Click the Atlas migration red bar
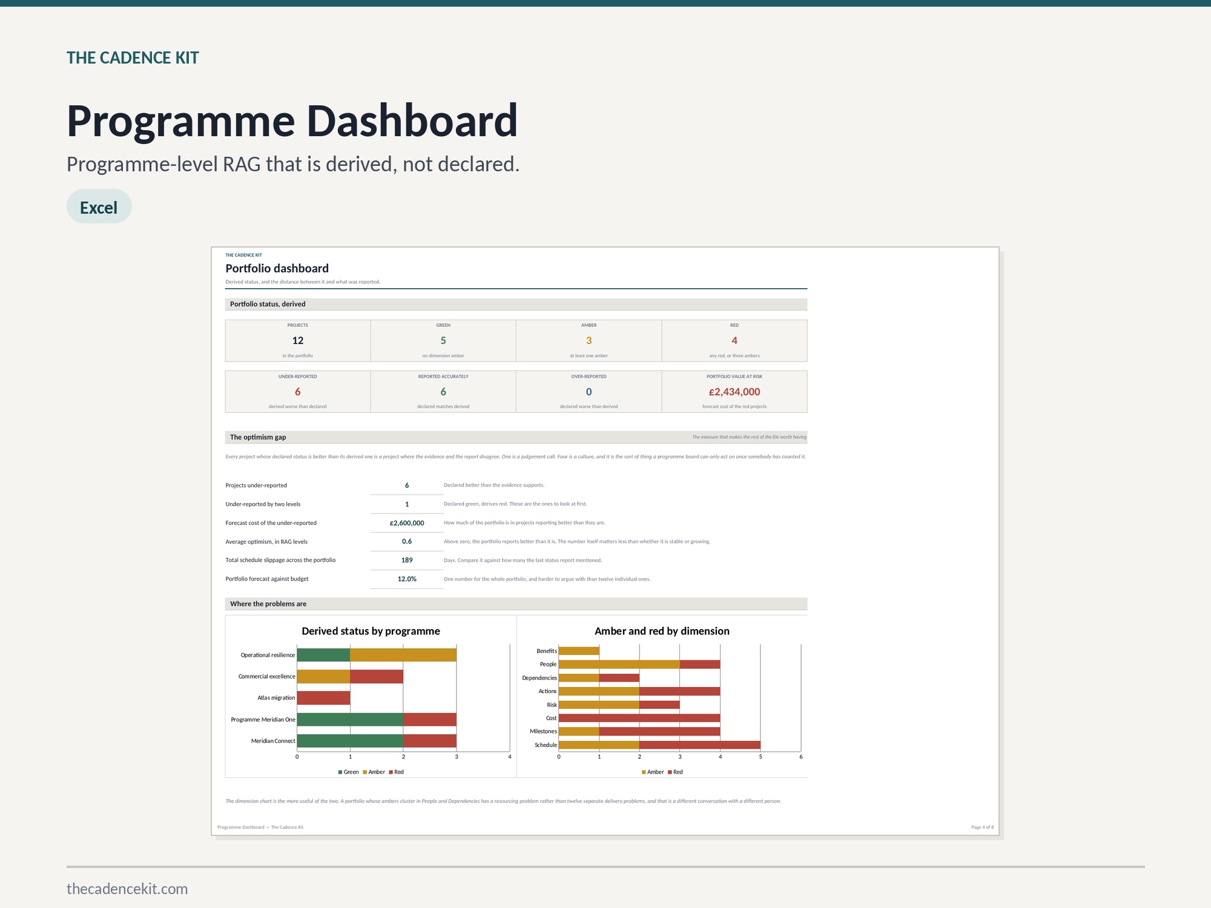 coord(323,698)
